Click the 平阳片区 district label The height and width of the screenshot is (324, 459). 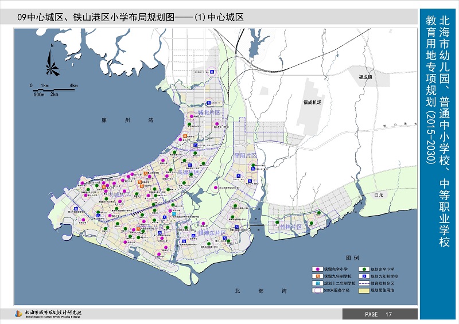(x=246, y=155)
